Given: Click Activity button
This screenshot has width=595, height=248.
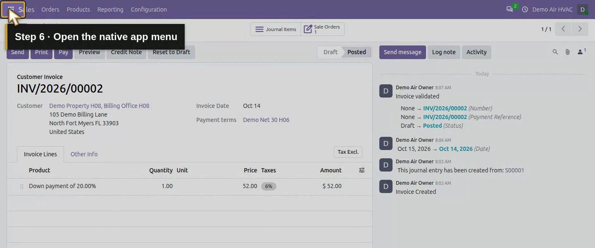Looking at the screenshot, I should [x=476, y=52].
